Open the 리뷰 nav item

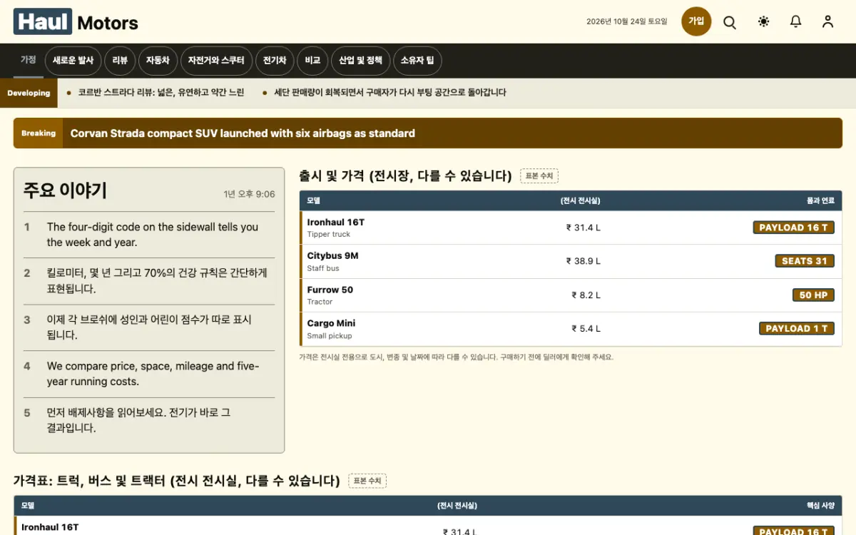120,61
